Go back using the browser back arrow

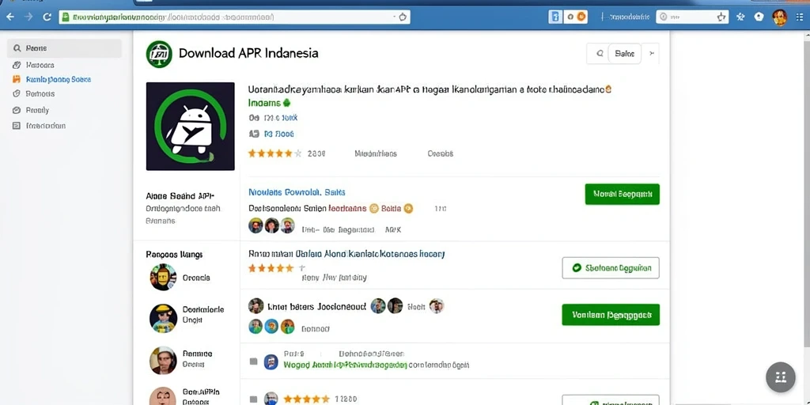coord(9,17)
